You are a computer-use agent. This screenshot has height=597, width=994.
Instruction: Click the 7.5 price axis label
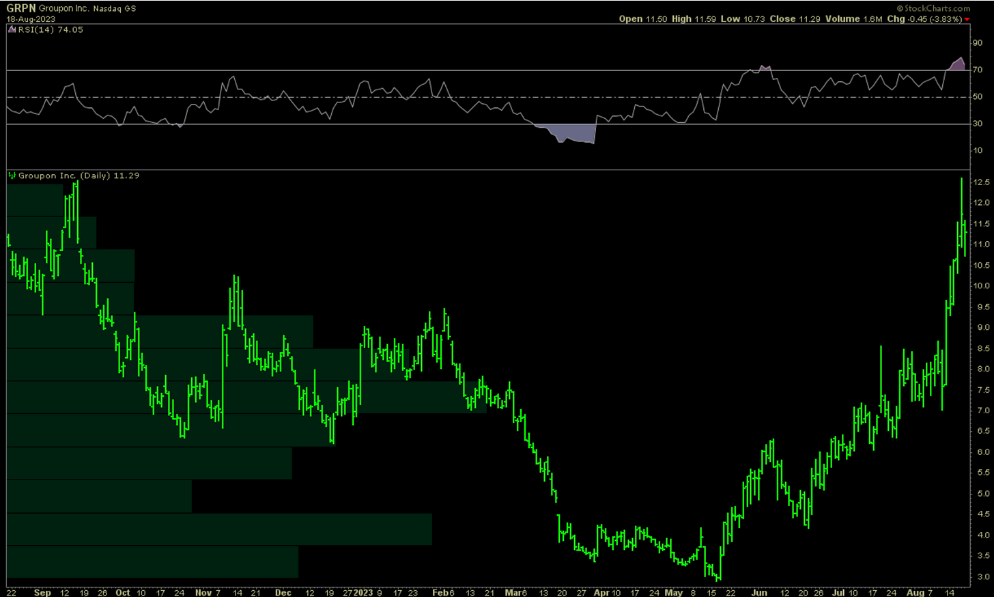click(x=983, y=390)
